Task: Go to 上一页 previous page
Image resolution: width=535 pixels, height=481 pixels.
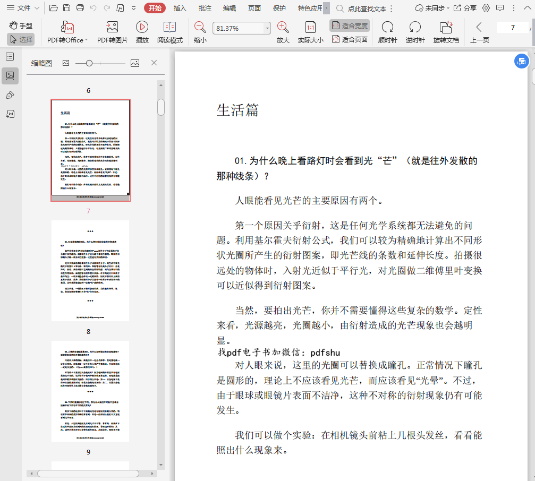Action: tap(479, 32)
